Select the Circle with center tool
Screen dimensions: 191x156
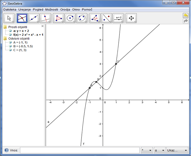70,18
